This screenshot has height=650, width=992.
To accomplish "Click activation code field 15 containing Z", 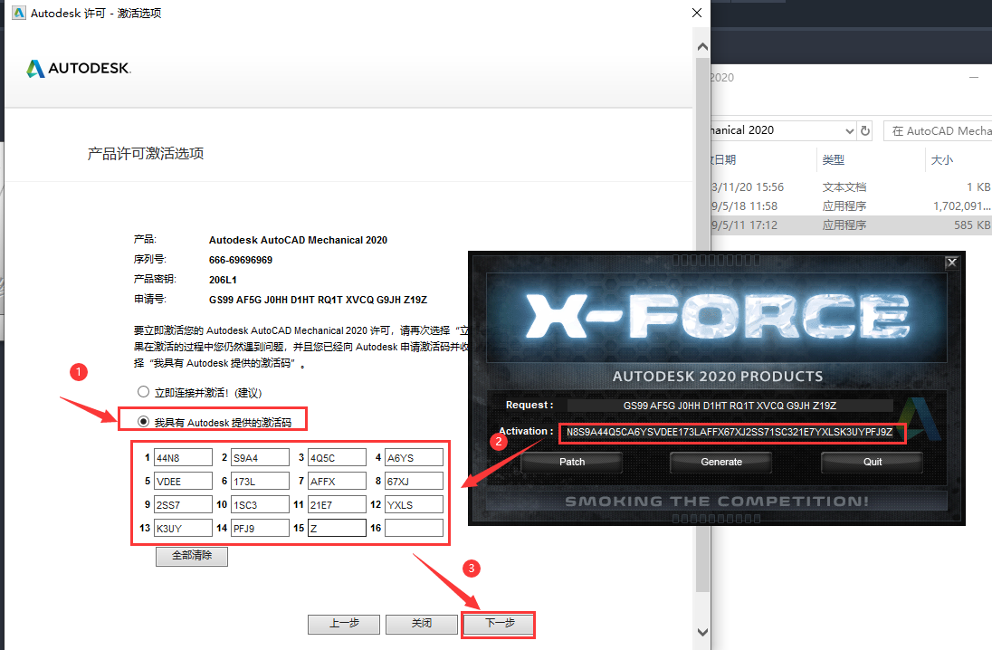I will click(337, 528).
